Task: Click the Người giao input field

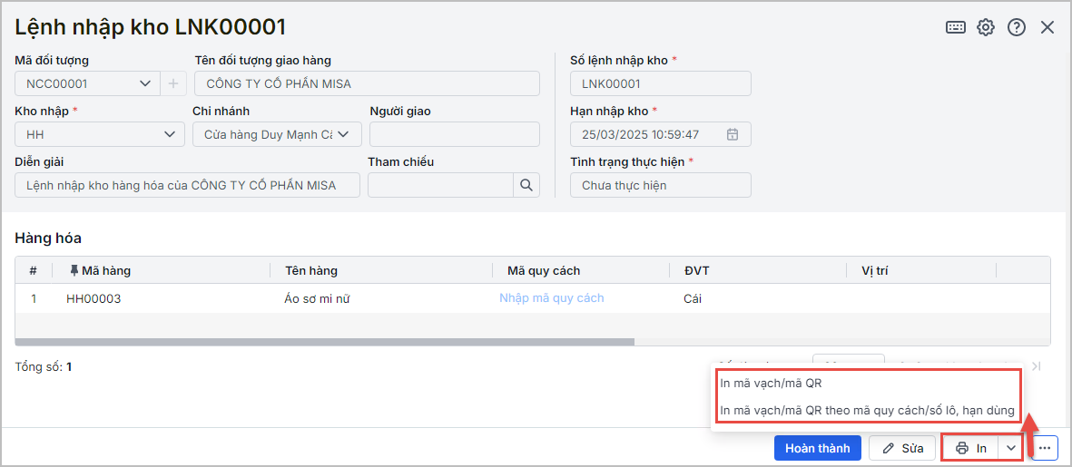Action: pos(454,134)
